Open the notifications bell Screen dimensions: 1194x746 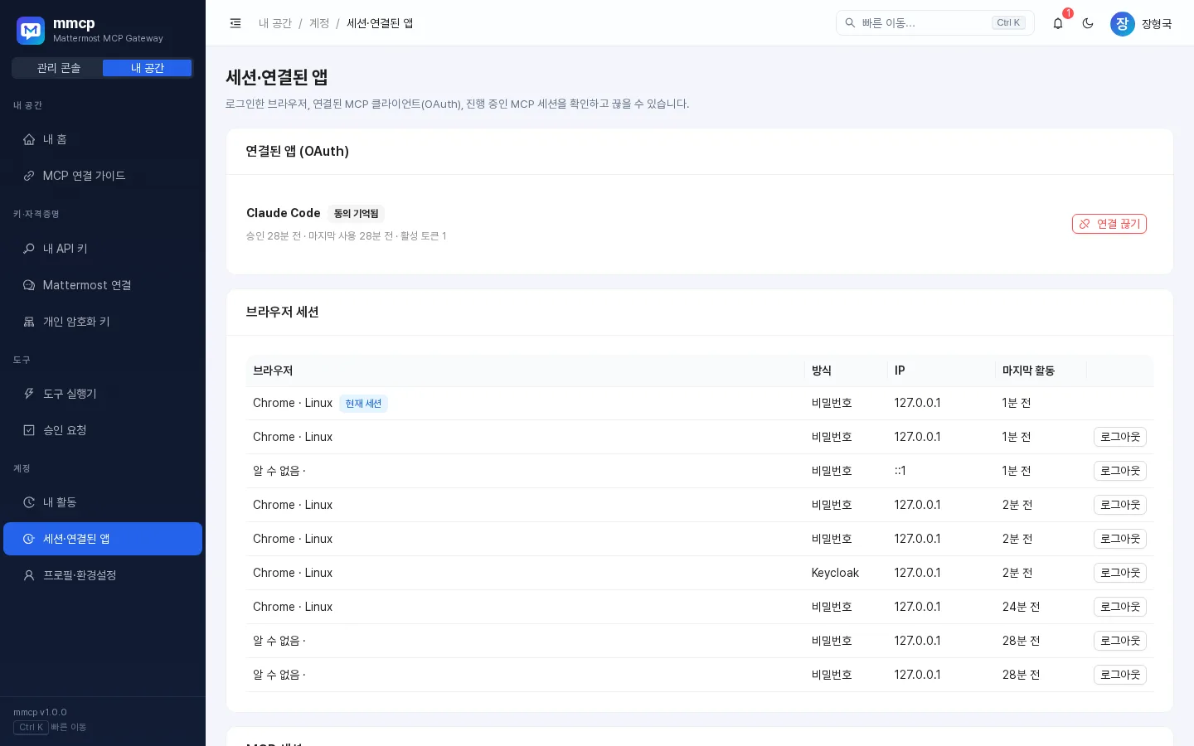click(1058, 23)
